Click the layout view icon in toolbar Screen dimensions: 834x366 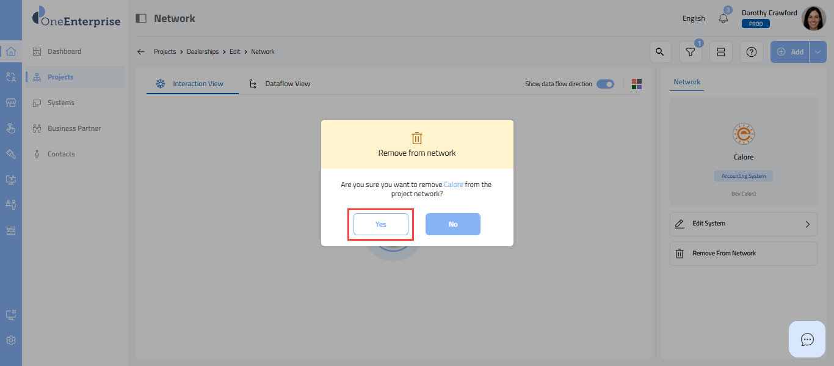[720, 52]
